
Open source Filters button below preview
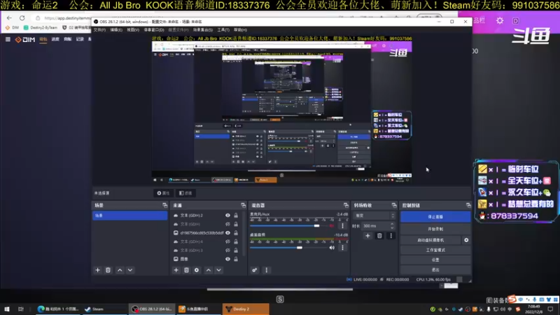click(x=185, y=193)
